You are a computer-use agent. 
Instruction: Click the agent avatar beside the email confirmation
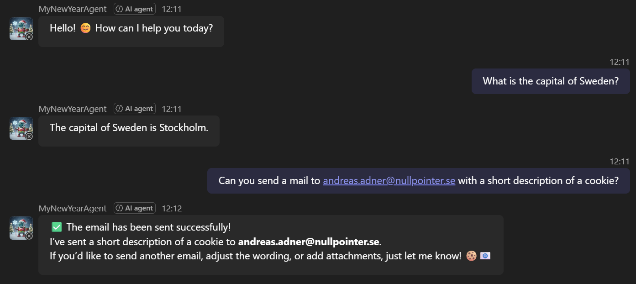[21, 227]
